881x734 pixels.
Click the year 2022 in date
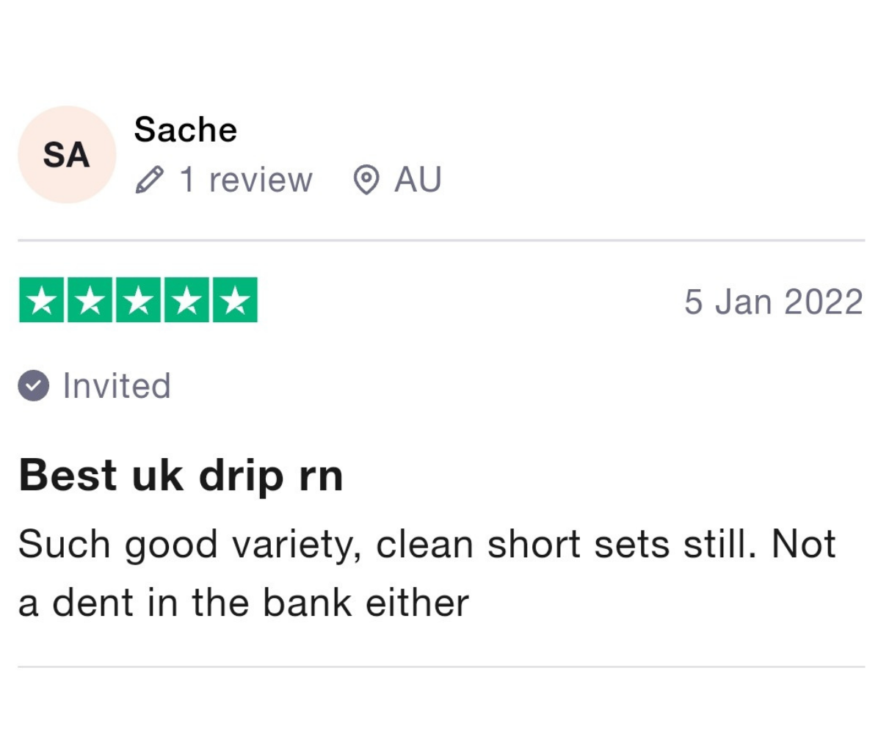coord(824,302)
